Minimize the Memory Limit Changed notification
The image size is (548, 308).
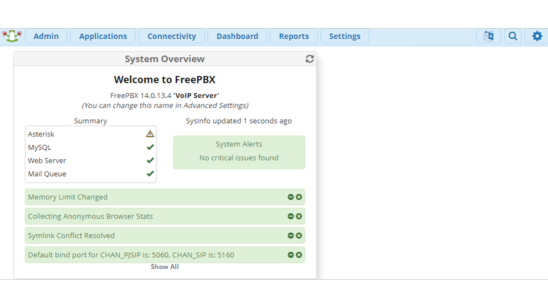point(291,197)
